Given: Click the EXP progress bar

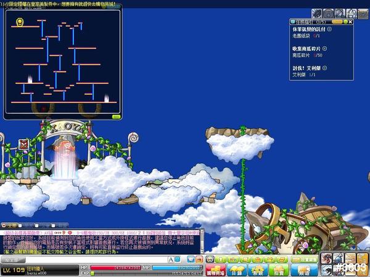Looking at the screenshot, I should 146,273.
